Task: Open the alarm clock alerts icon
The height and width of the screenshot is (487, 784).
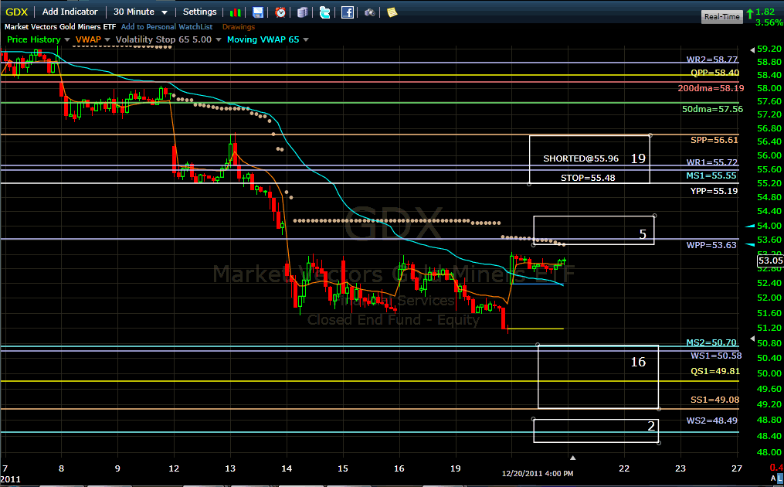Action: click(280, 12)
